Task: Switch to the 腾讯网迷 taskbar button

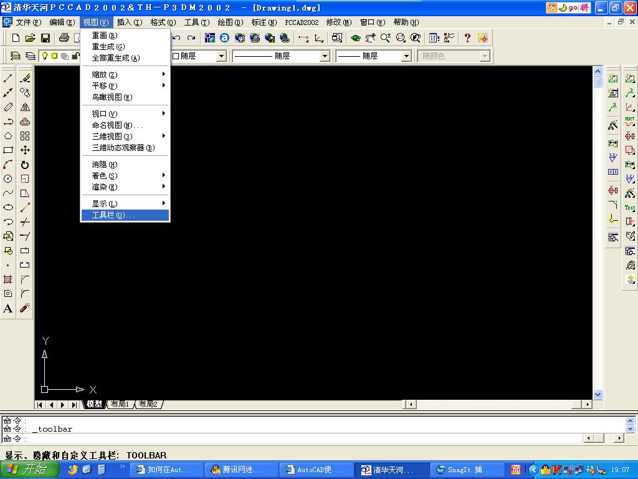Action: (x=242, y=470)
